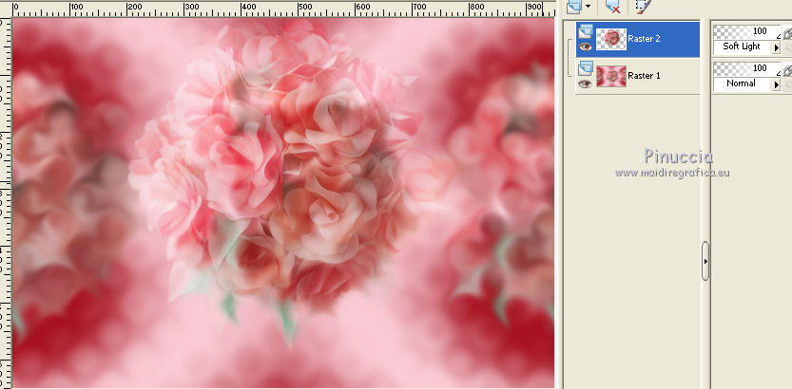
Task: Select the Raster 1 layer name
Action: click(x=644, y=76)
